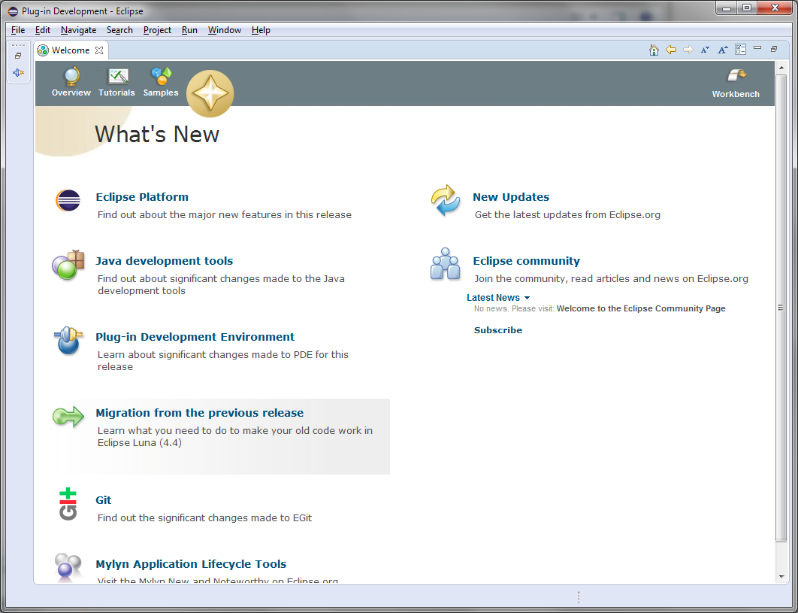Open Migration from the previous release link
Image resolution: width=798 pixels, height=613 pixels.
click(x=199, y=413)
